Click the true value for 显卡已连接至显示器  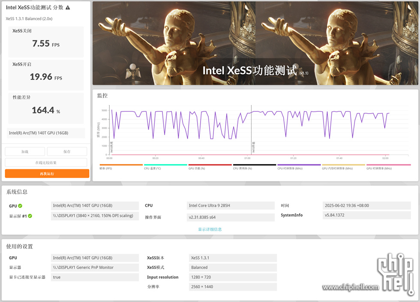[x=95, y=277]
